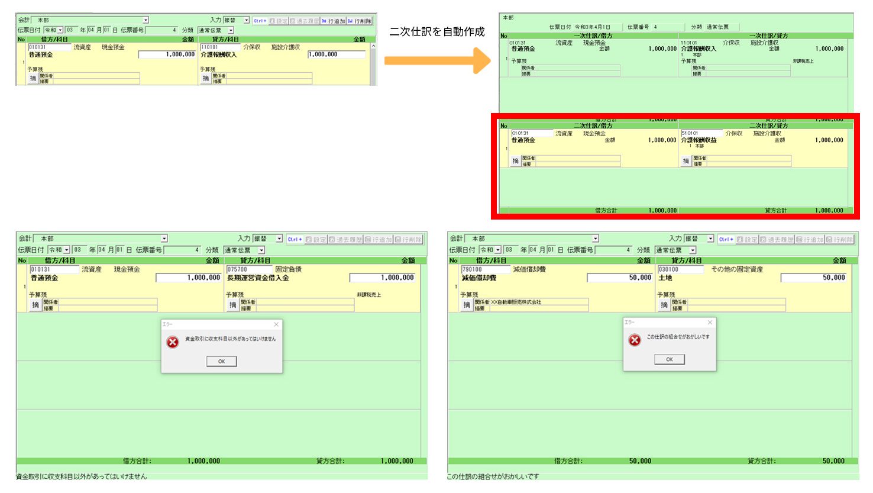Click 過去履歴 toolbar button in 減価償却費 window

(x=777, y=240)
